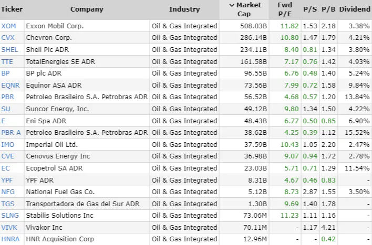Click the Exxon Mobil Corp. company name
The height and width of the screenshot is (245, 372).
[55, 26]
